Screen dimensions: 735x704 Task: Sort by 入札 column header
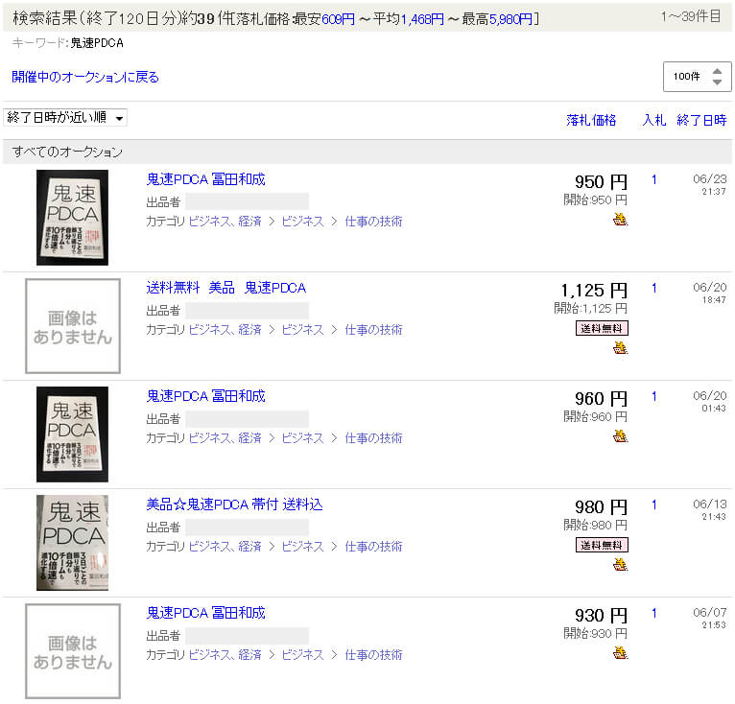pos(653,120)
